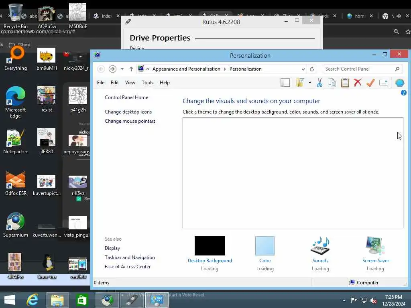The height and width of the screenshot is (308, 411).
Task: Open the Recycle Bin desktop icon
Action: (15, 16)
